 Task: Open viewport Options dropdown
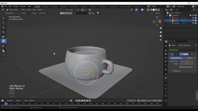point(158,13)
